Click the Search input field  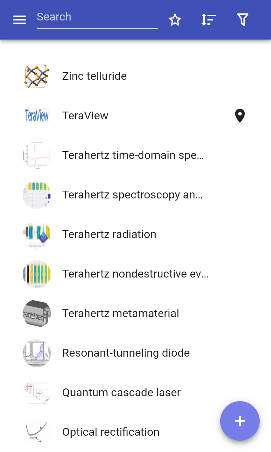[97, 18]
